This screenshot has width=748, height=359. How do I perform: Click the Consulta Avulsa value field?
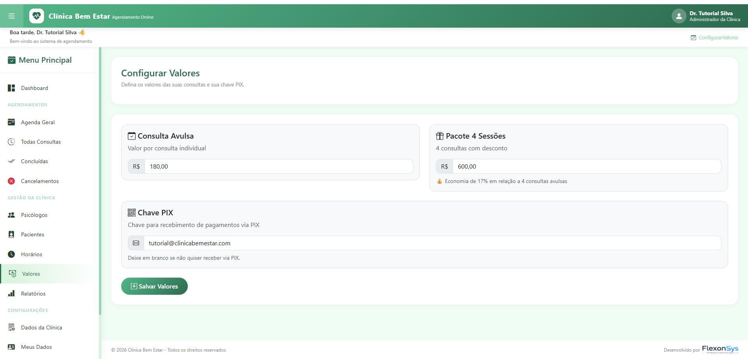[279, 166]
